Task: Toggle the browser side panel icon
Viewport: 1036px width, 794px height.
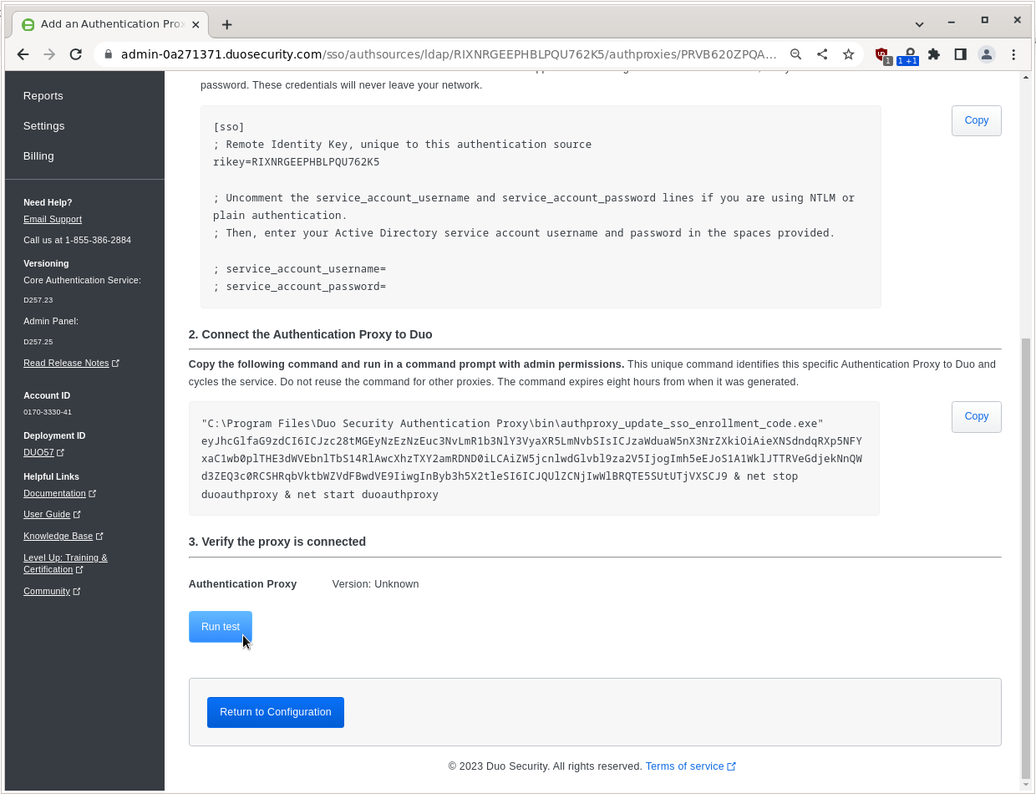Action: tap(960, 54)
